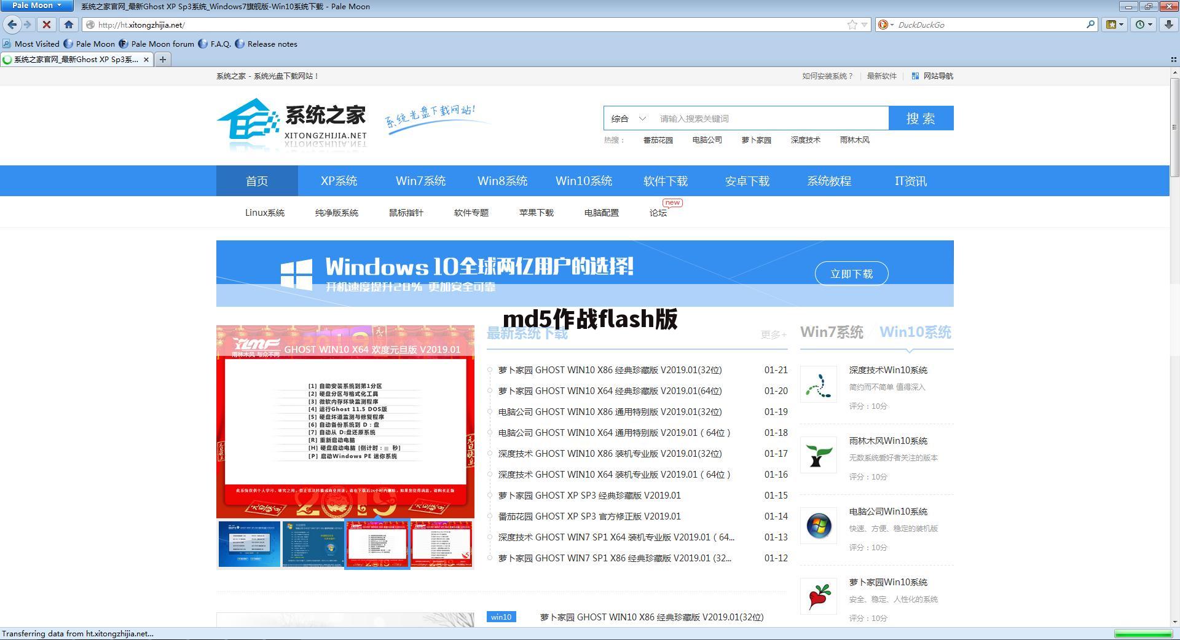Select the 系统教程 navigation tab
This screenshot has width=1180, height=640.
tap(829, 181)
